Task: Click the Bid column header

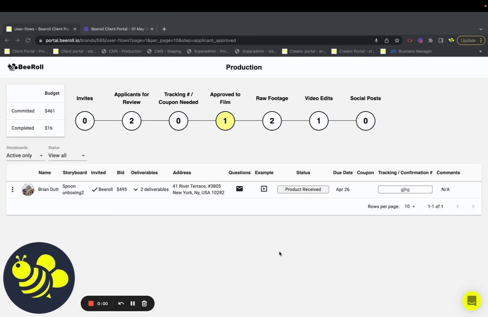Action: (120, 173)
